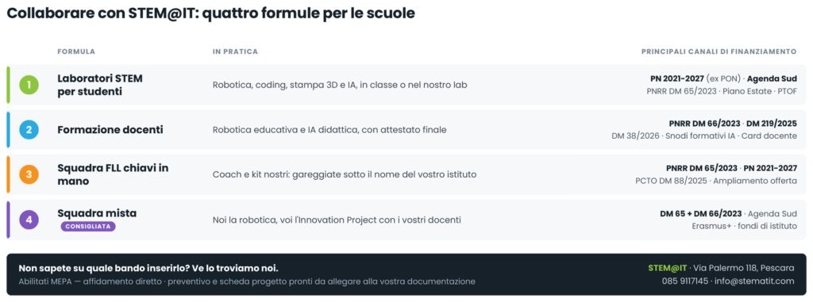The height and width of the screenshot is (302, 813).
Task: Click the Non sapete su quale bando footer headline
Action: 148,269
